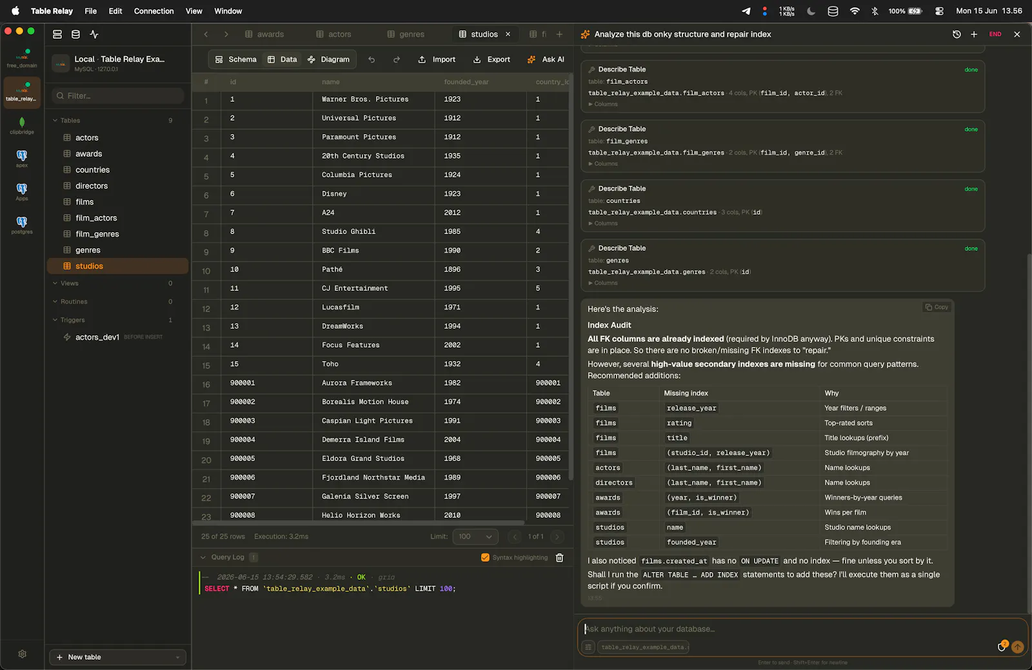Select the table_relay connection icon
This screenshot has width=1032, height=670.
click(x=22, y=92)
